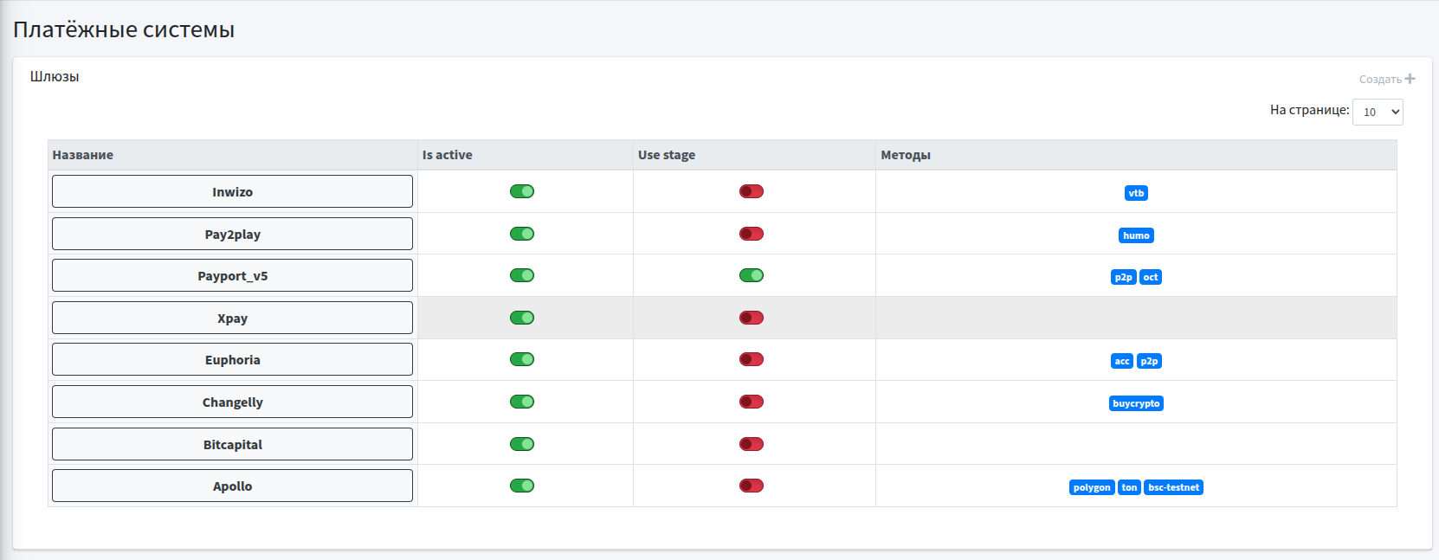Enable Use stage for Apollo gateway
Image resolution: width=1439 pixels, height=560 pixels.
tap(751, 486)
